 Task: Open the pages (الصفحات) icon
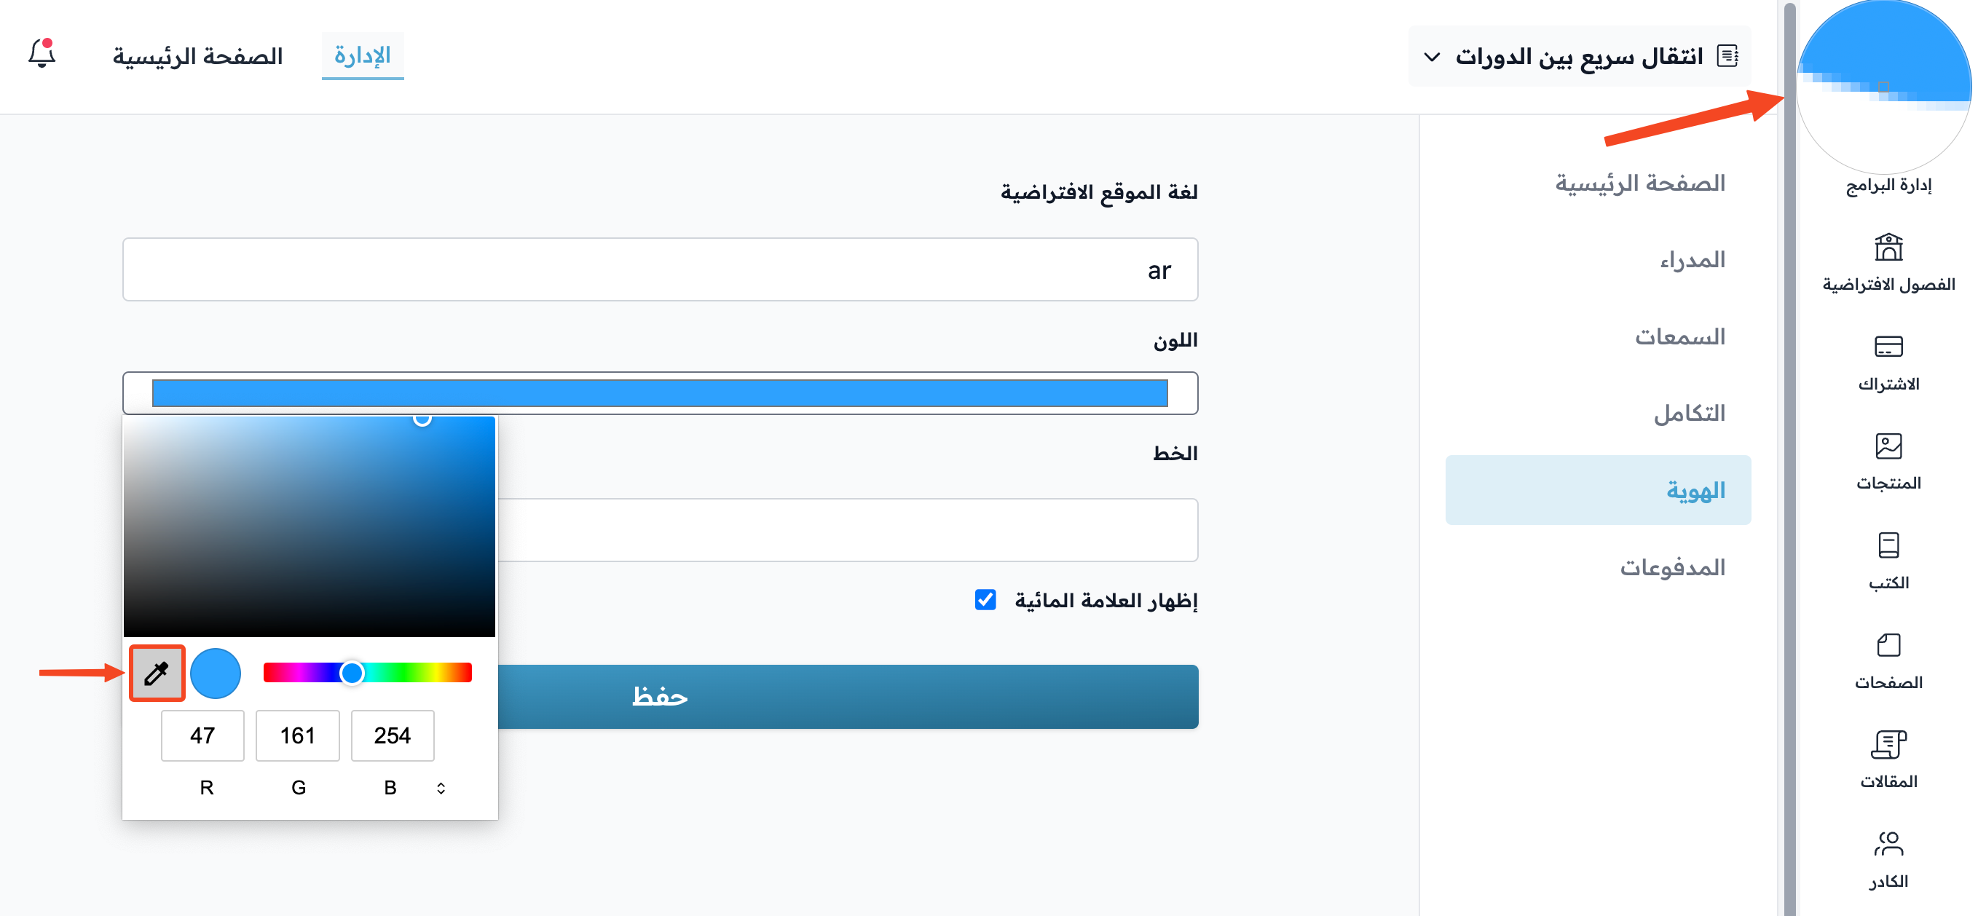point(1888,645)
